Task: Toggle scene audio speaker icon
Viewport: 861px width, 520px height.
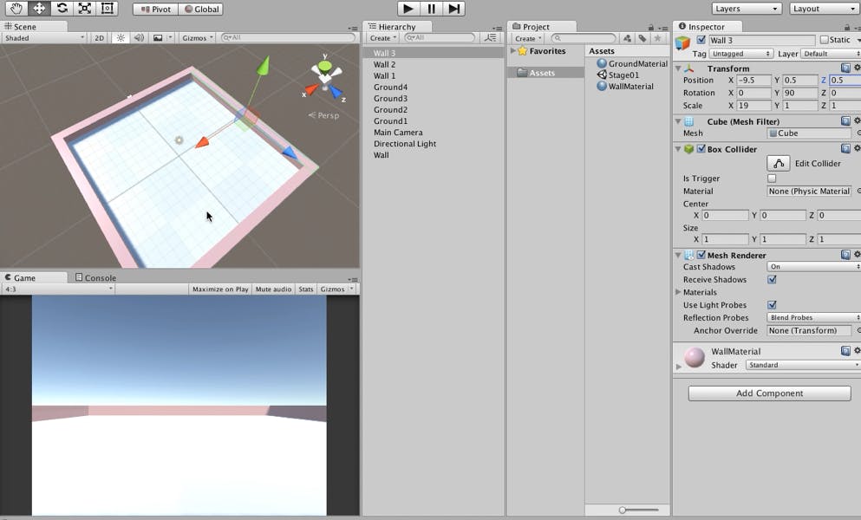Action: pos(139,38)
